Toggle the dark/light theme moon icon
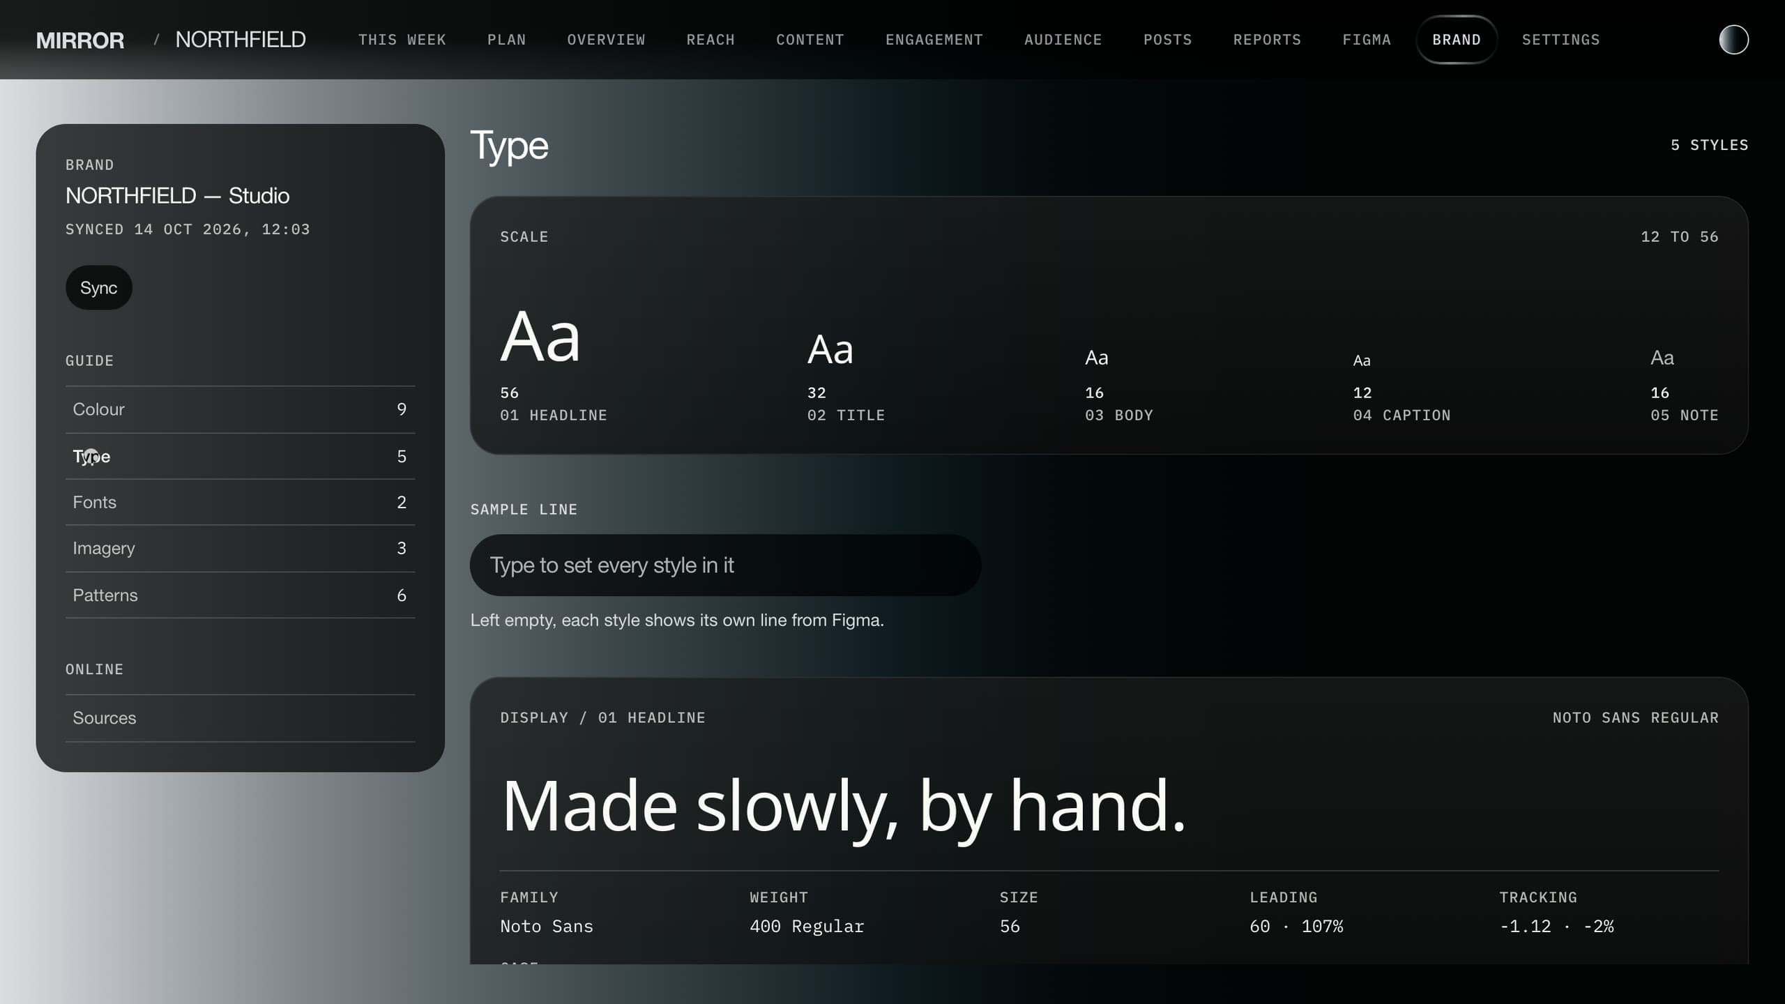 click(x=1733, y=40)
